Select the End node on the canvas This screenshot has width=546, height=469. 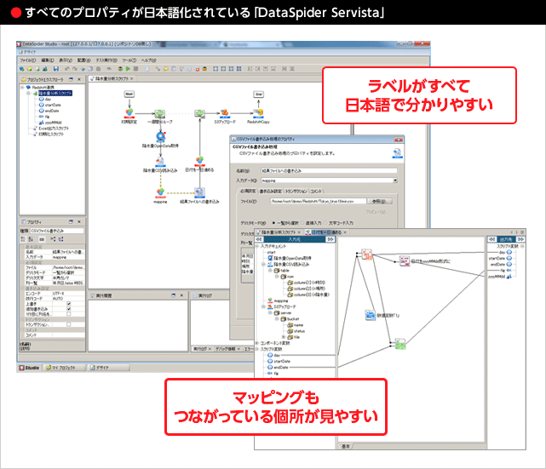(x=258, y=93)
